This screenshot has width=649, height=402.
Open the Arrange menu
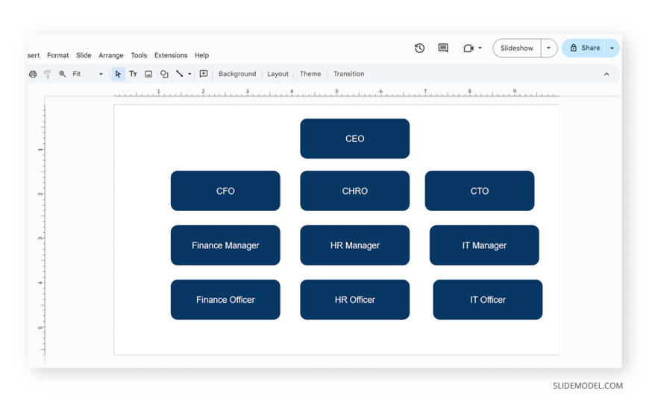click(x=111, y=55)
